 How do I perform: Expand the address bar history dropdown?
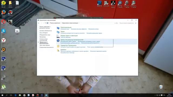click(115, 23)
